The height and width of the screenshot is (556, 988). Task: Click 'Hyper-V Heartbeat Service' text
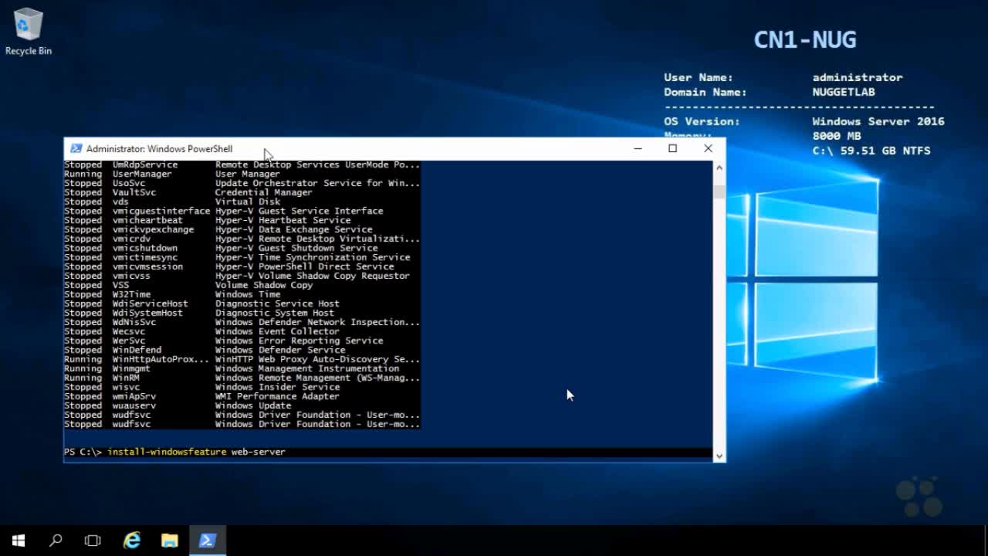[283, 220]
